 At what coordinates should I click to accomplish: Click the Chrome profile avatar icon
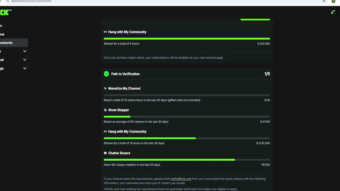point(333,1)
